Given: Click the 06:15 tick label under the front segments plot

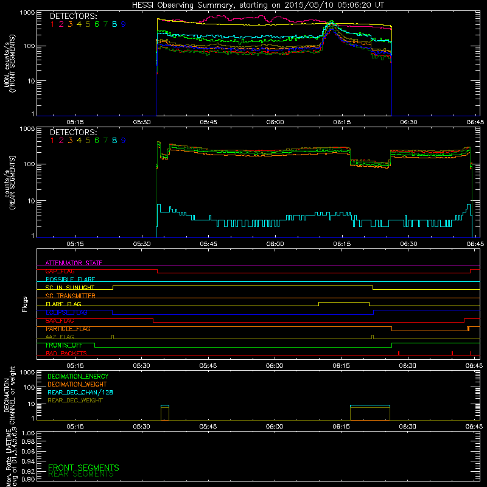Looking at the screenshot, I should tap(342, 122).
